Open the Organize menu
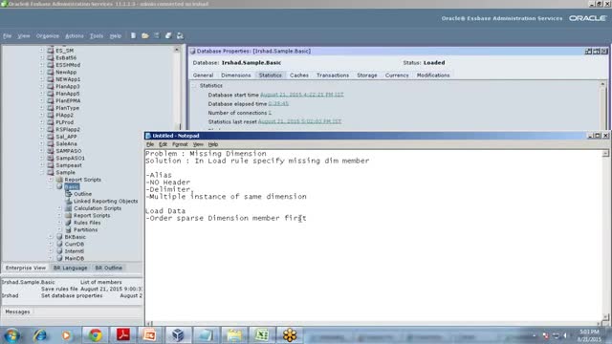The height and width of the screenshot is (344, 612). coord(47,36)
